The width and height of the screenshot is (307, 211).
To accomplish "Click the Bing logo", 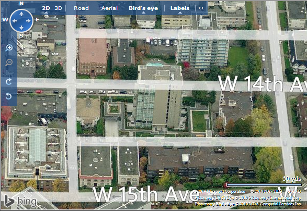I will tap(20, 201).
